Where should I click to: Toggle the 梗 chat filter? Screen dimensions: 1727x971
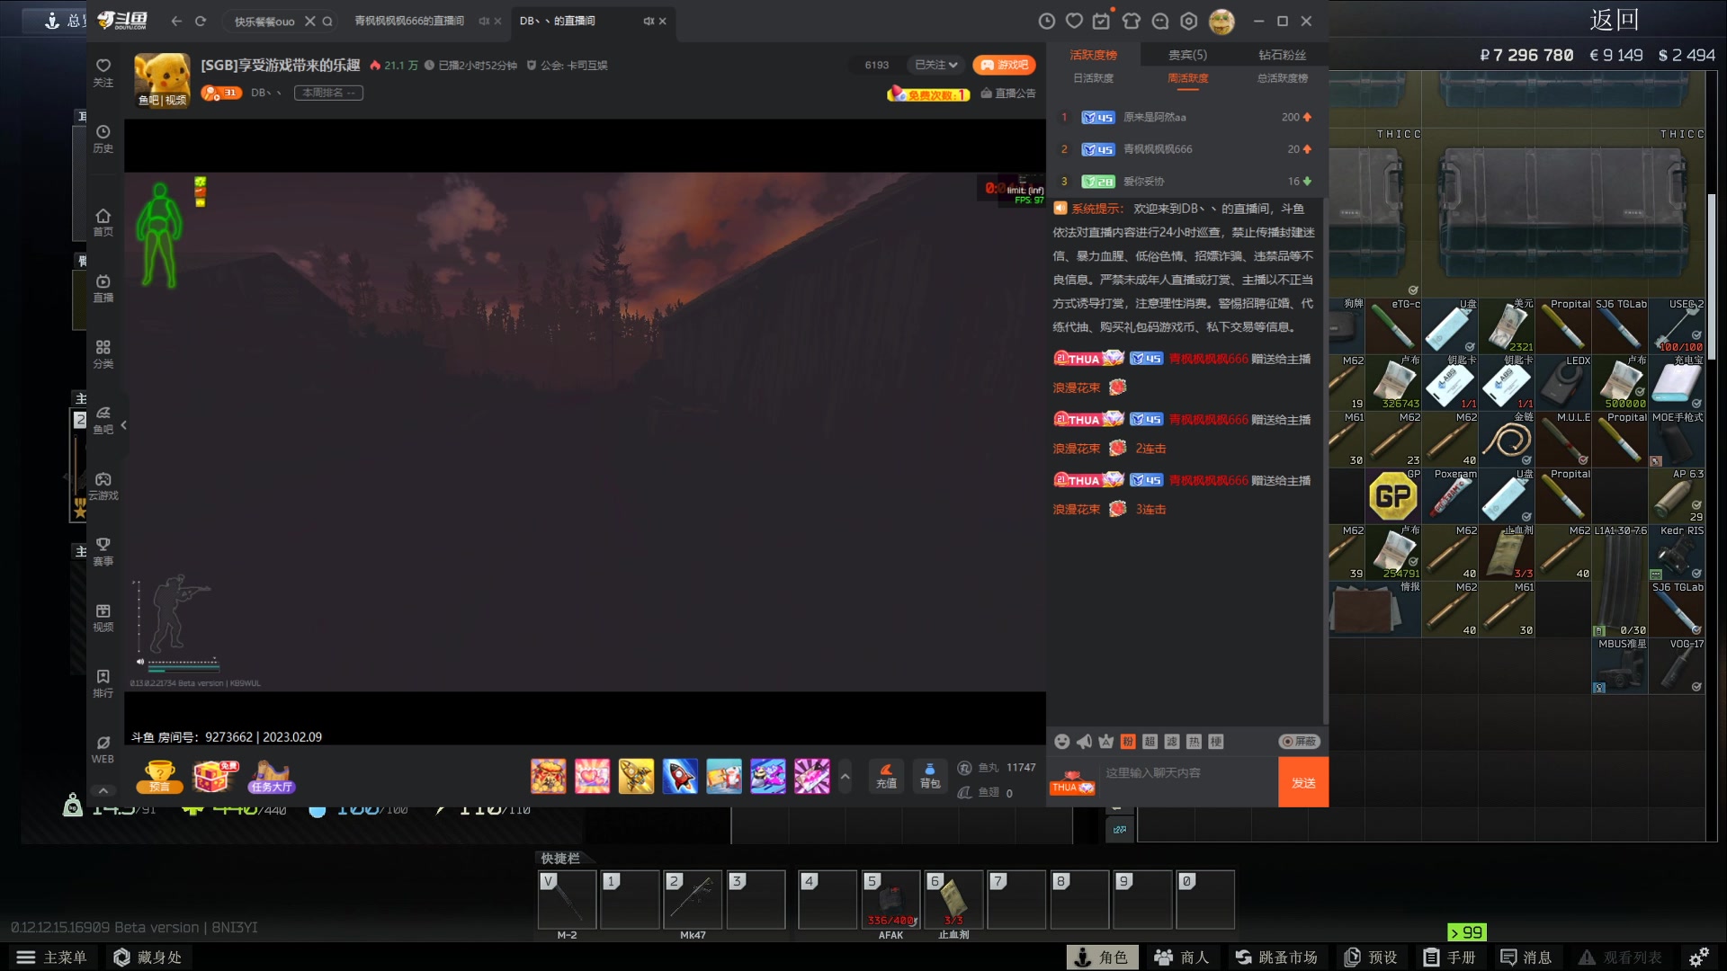(1216, 742)
